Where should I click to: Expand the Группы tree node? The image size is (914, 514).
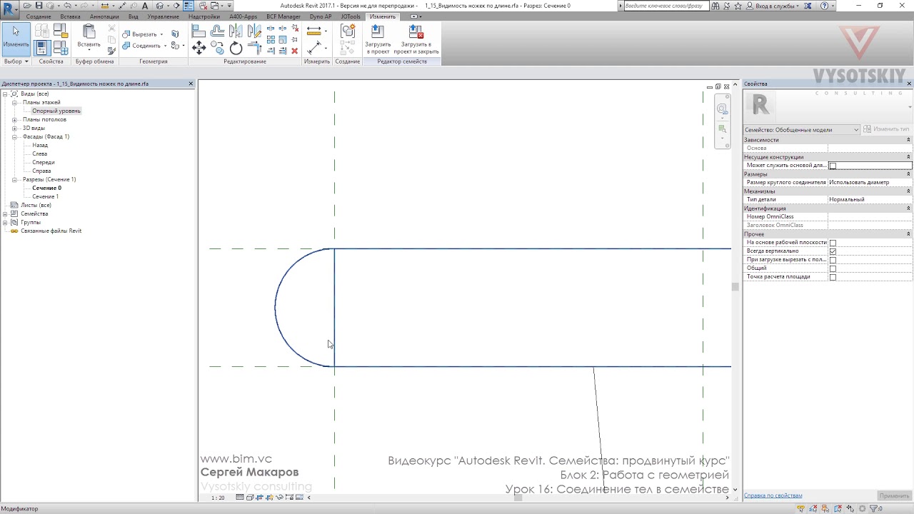[x=6, y=223]
